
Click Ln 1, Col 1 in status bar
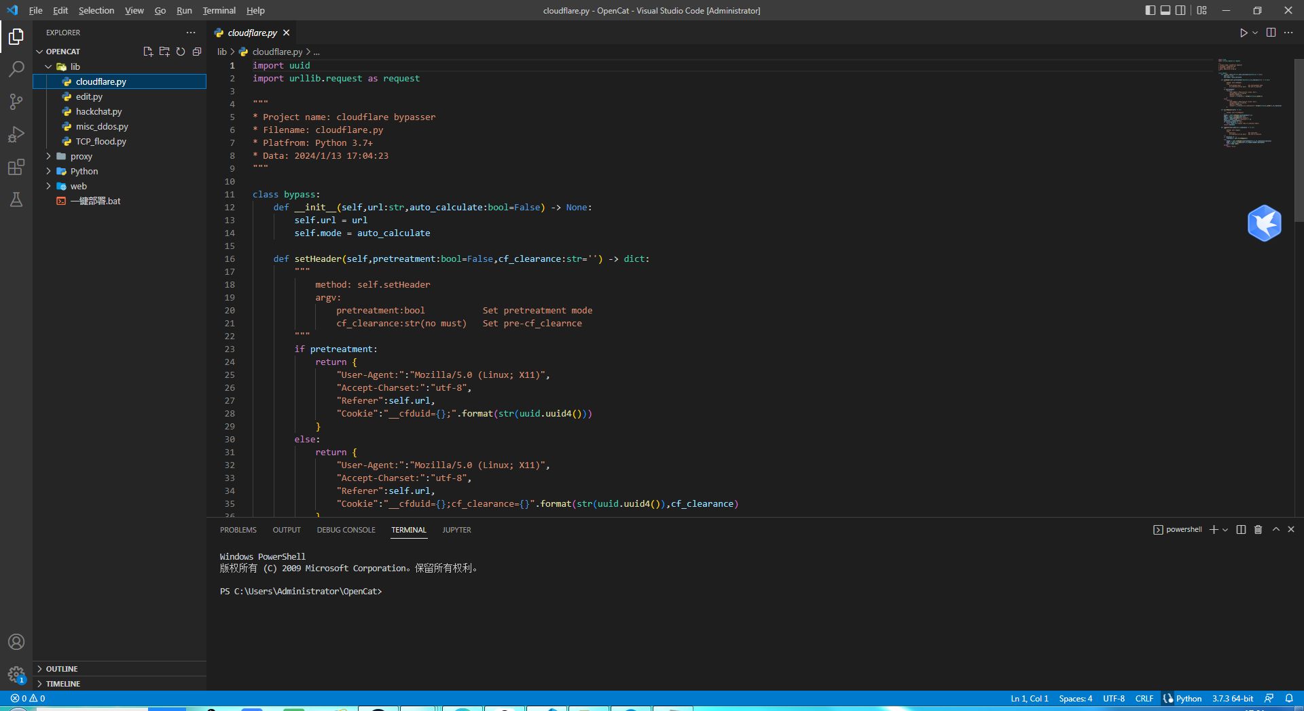(x=1029, y=698)
